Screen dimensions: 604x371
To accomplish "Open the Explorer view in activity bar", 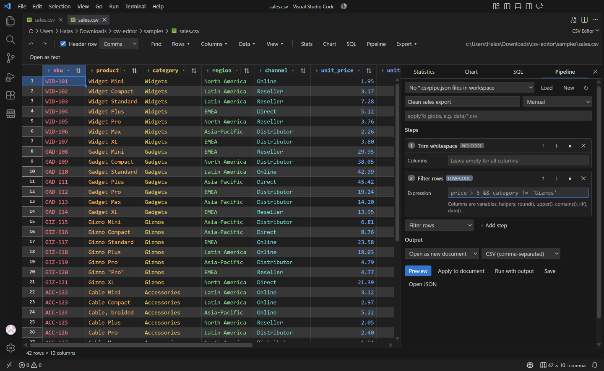I will point(10,21).
